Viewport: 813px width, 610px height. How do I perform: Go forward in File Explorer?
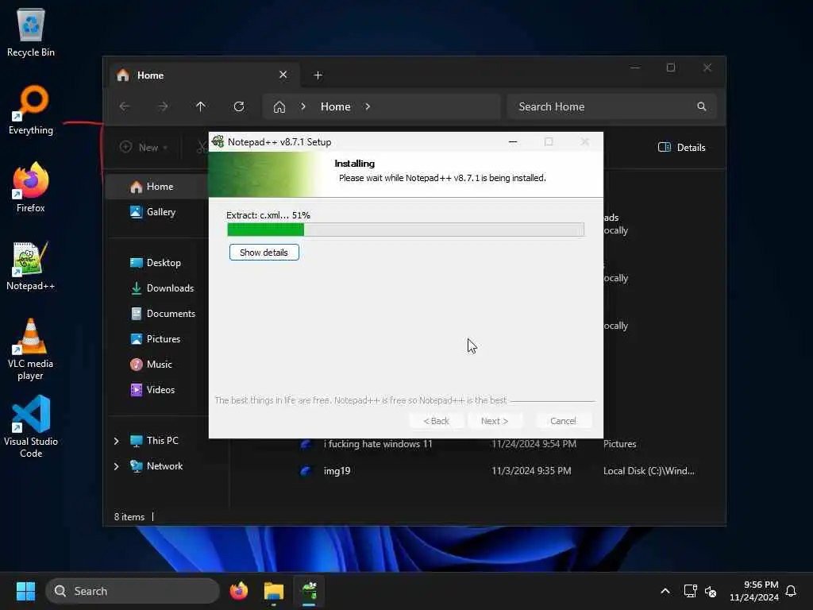tap(163, 106)
